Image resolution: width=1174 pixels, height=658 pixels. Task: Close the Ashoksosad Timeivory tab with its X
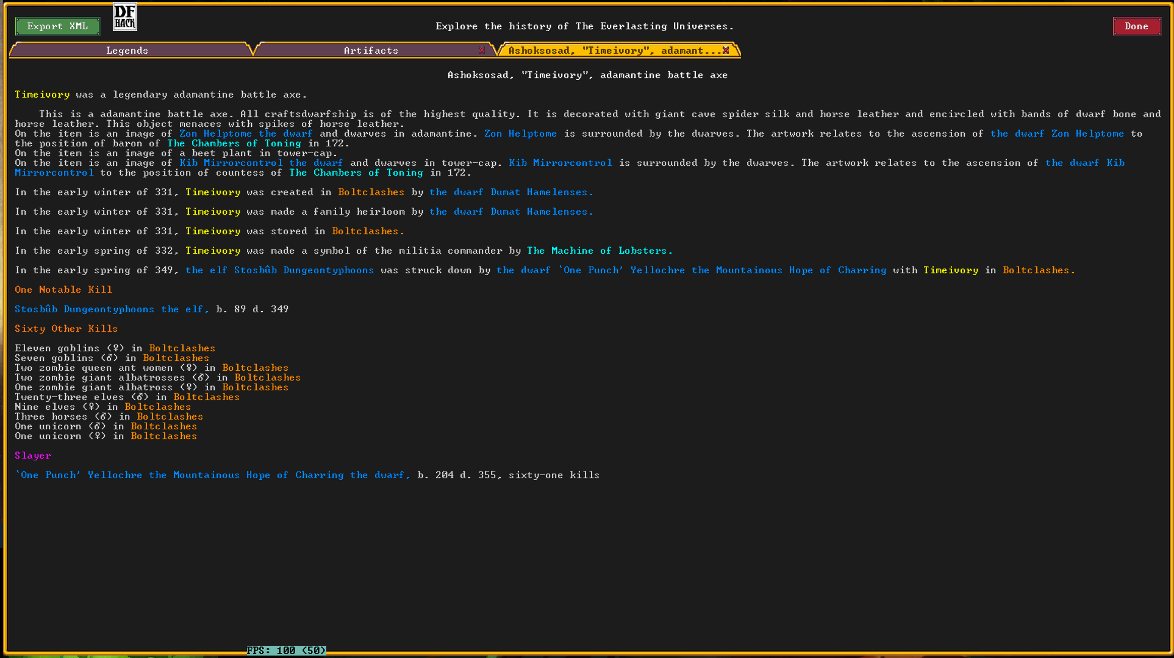(x=726, y=50)
